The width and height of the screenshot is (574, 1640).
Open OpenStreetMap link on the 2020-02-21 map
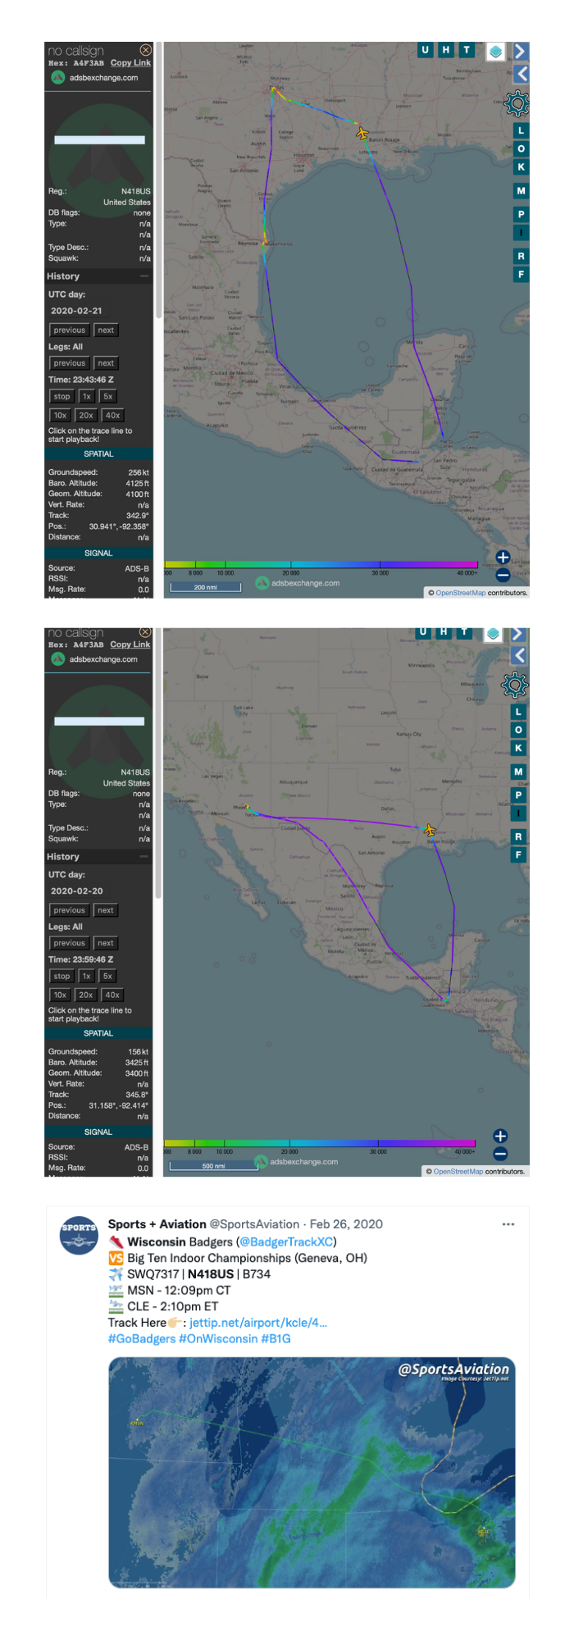[x=460, y=593]
